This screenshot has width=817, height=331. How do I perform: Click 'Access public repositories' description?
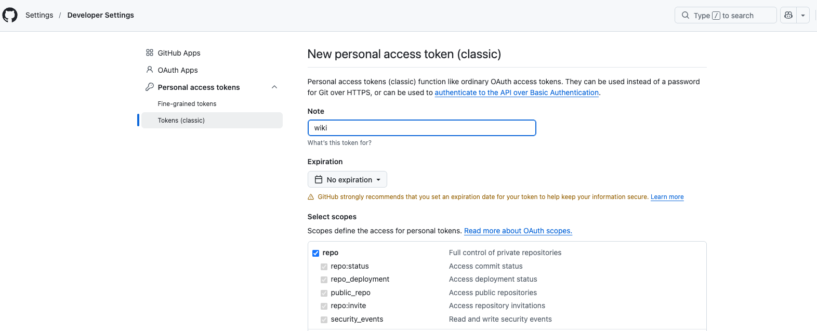(493, 293)
